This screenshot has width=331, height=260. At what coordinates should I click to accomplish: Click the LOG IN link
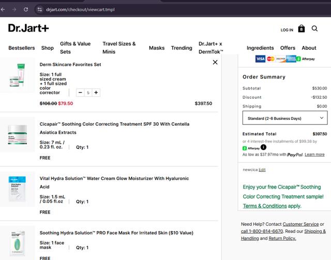pyautogui.click(x=287, y=30)
